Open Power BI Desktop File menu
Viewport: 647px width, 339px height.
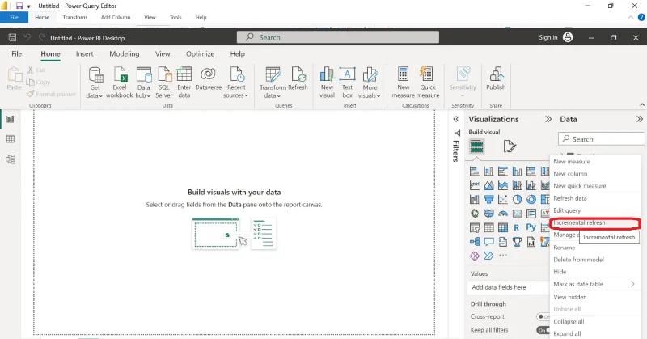16,53
